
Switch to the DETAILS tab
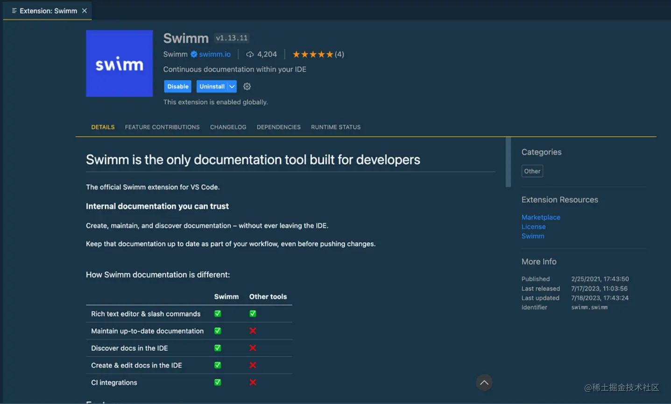pyautogui.click(x=103, y=127)
